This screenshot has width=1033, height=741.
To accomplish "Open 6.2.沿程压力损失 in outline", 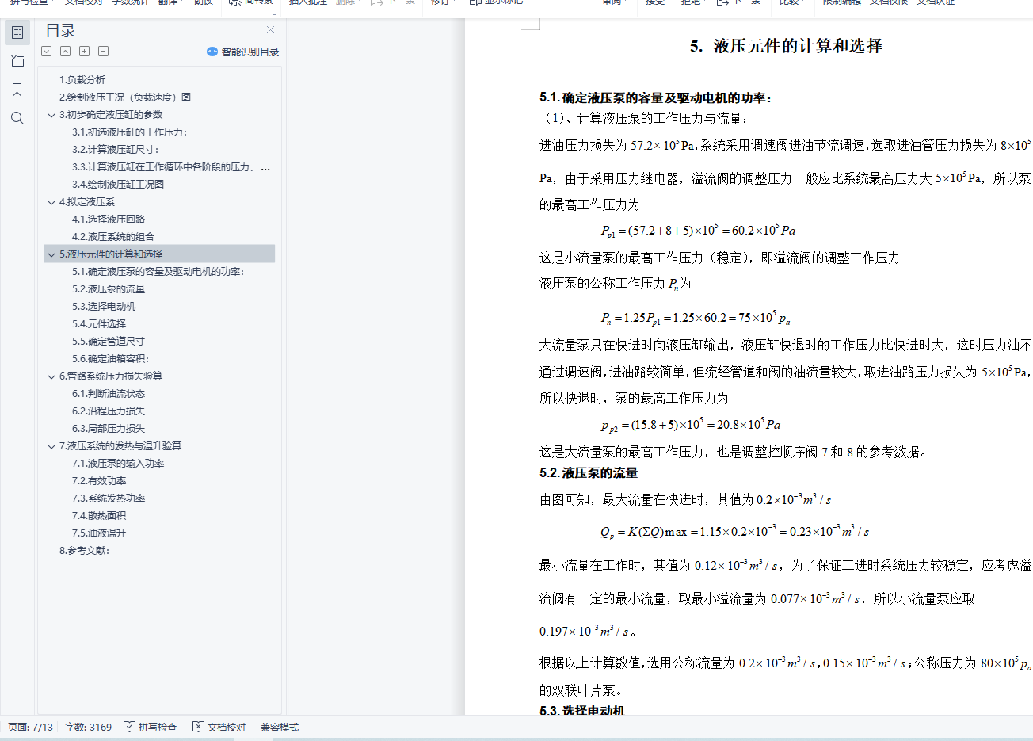I will pos(109,411).
